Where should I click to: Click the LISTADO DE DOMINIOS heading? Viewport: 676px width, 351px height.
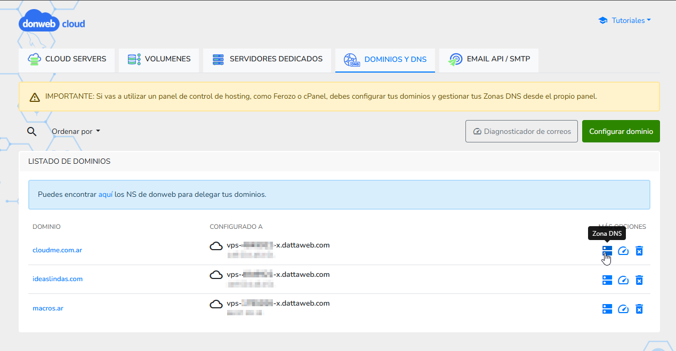[x=69, y=161]
